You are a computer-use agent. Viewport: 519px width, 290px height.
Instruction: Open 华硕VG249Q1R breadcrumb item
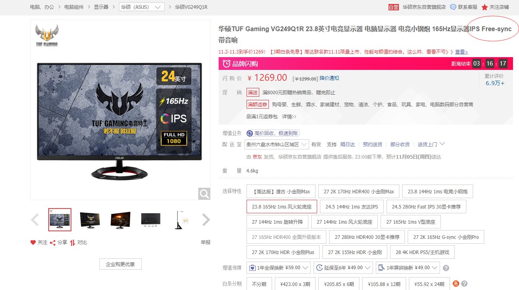coord(191,7)
